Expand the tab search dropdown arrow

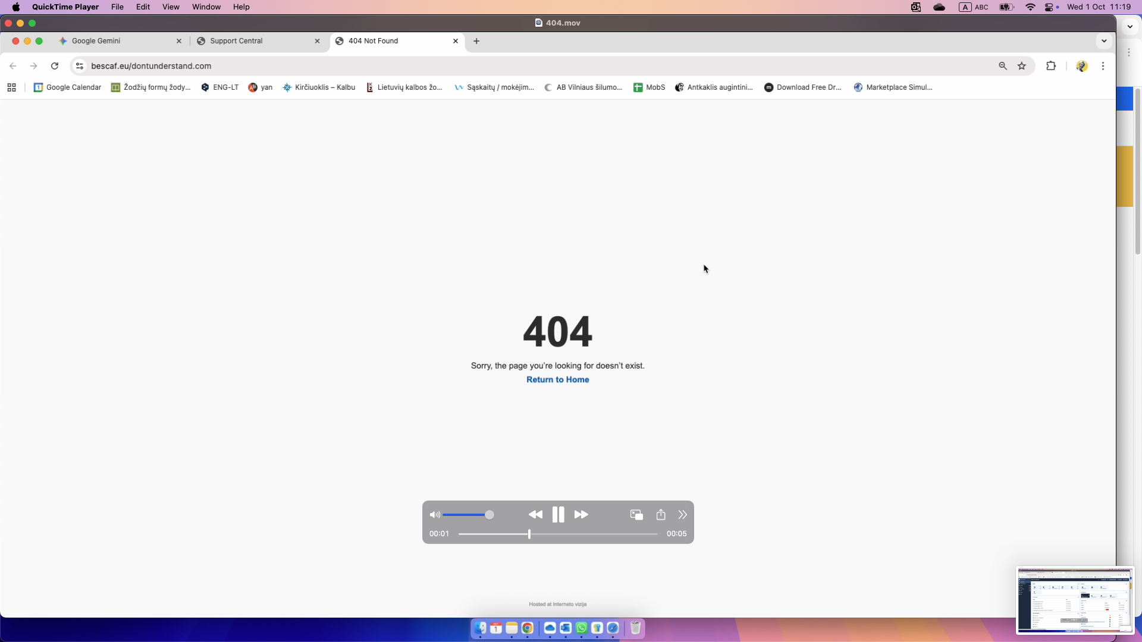coord(1104,41)
